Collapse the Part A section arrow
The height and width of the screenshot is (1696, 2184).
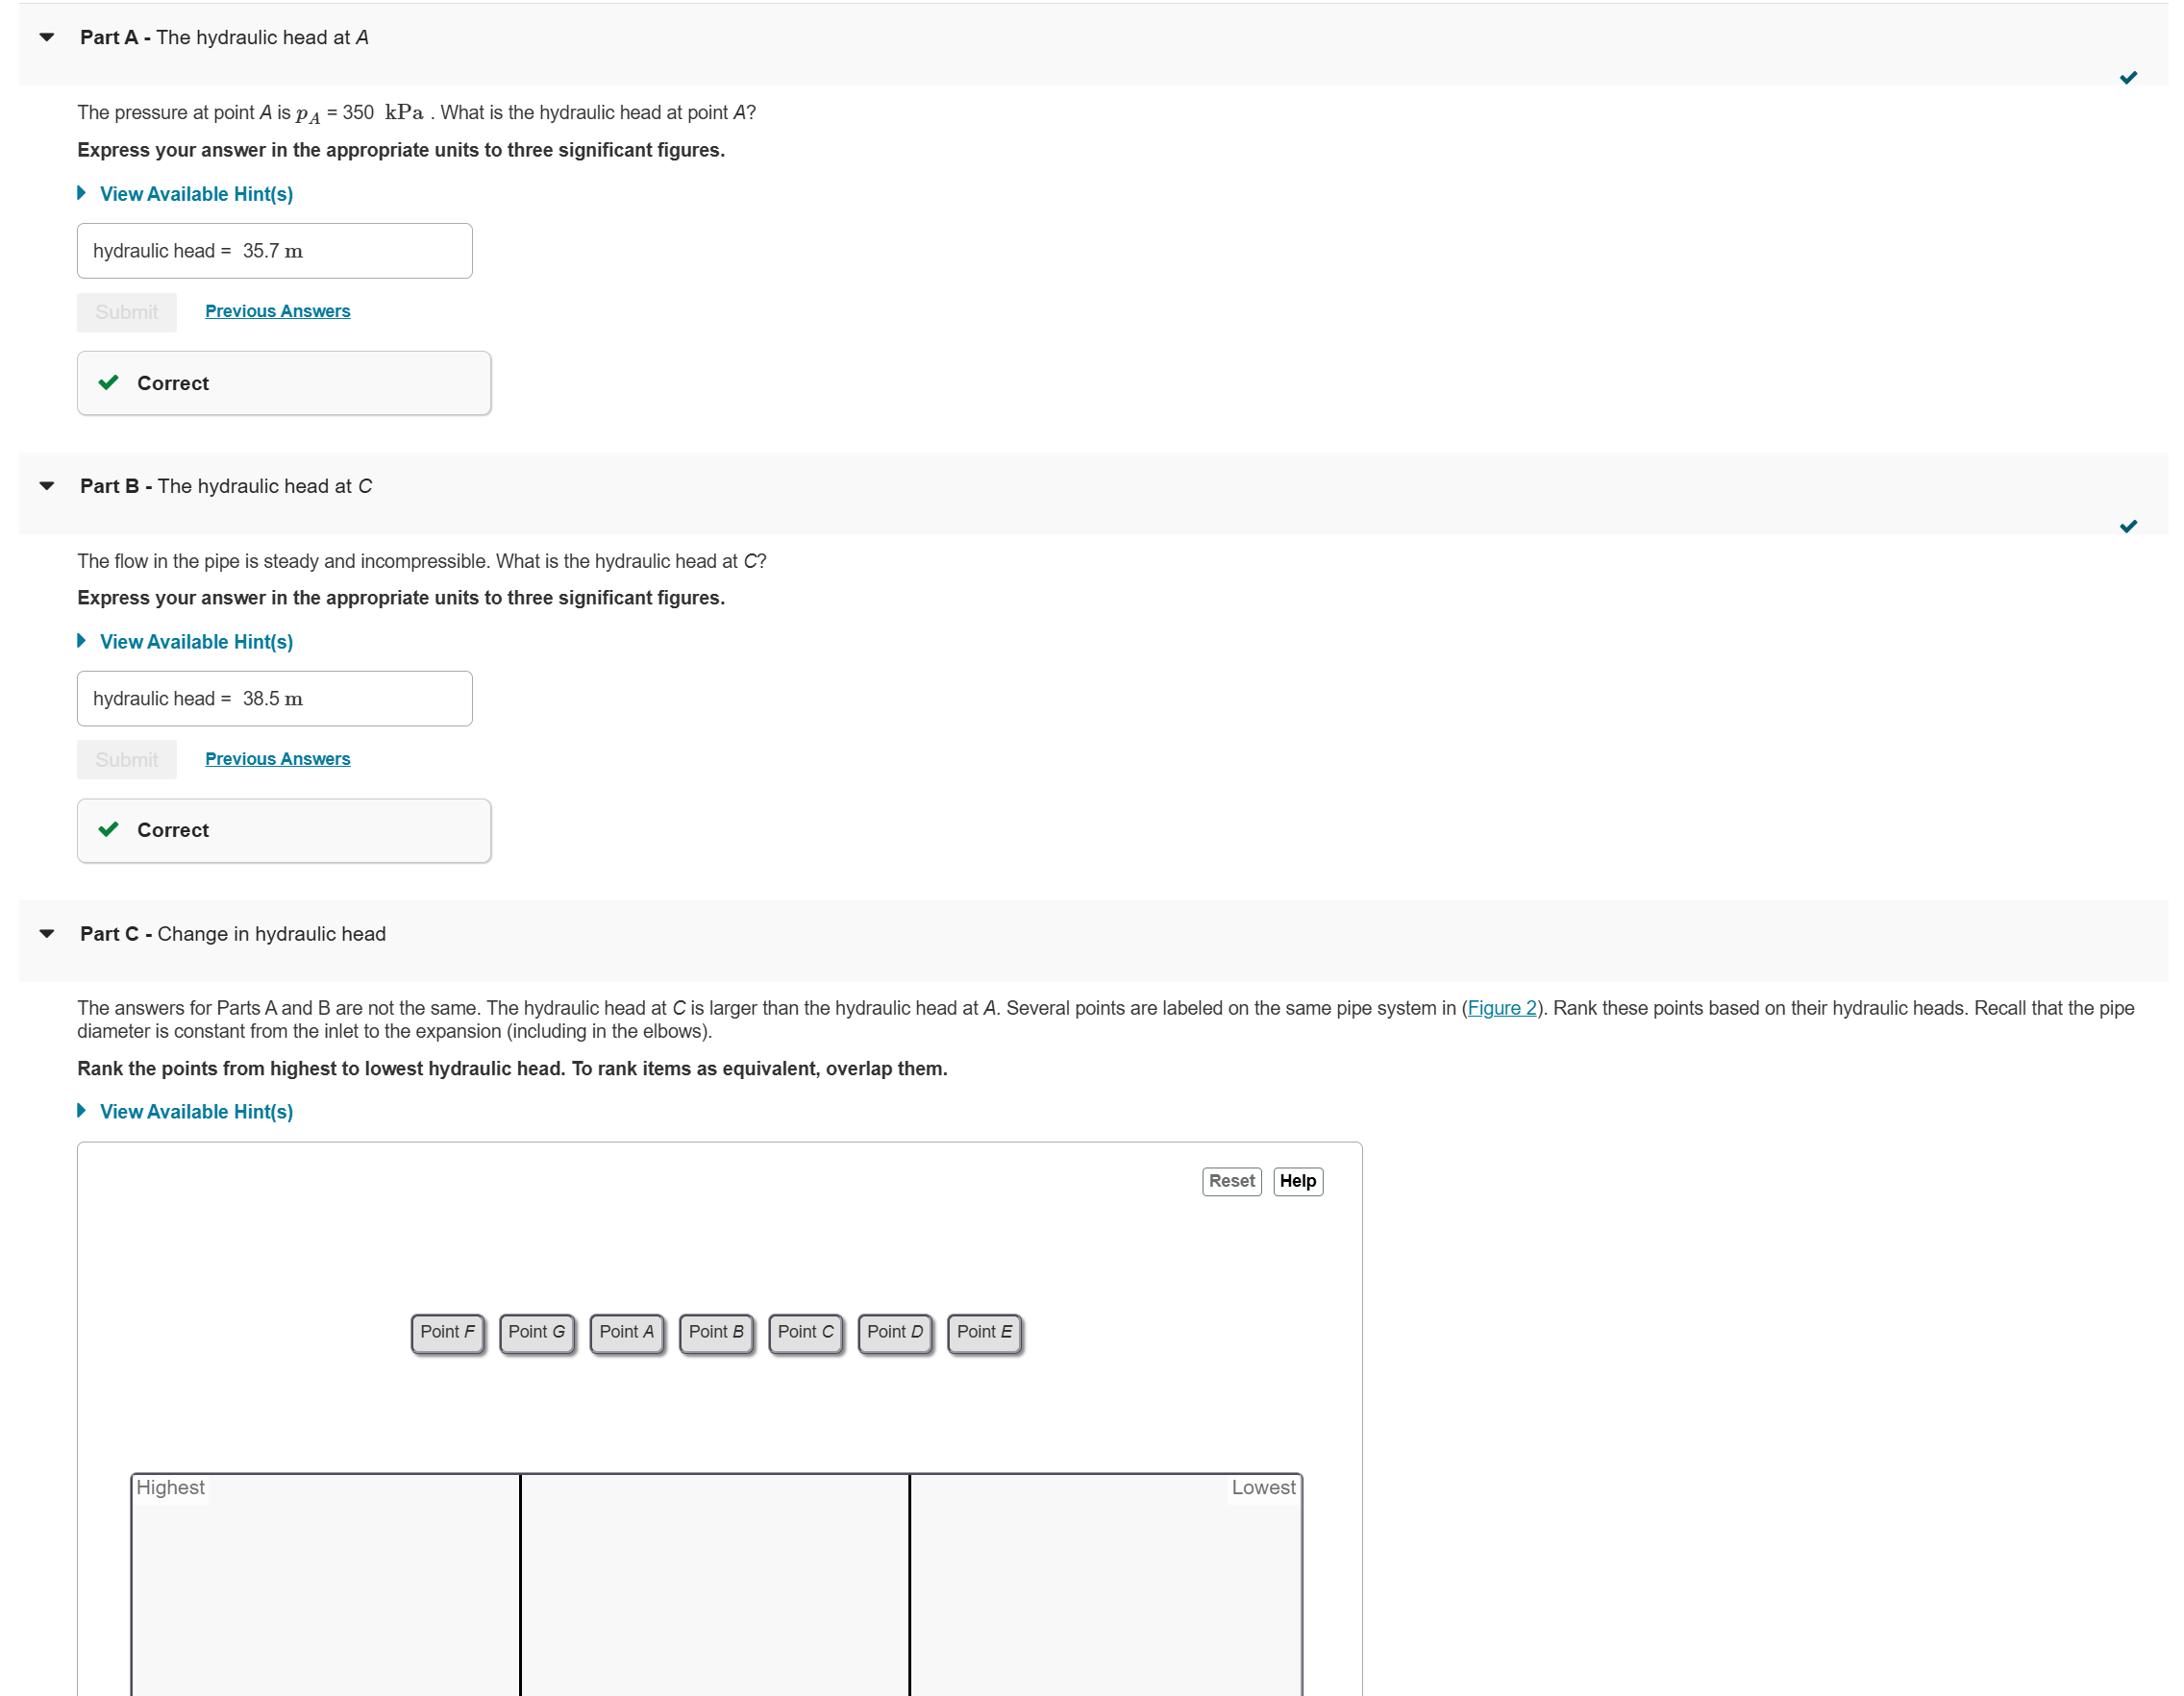point(47,38)
